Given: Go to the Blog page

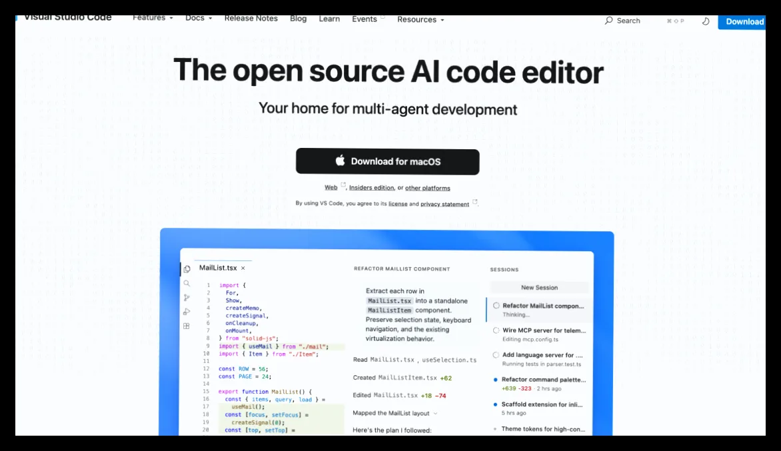Looking at the screenshot, I should pyautogui.click(x=299, y=19).
